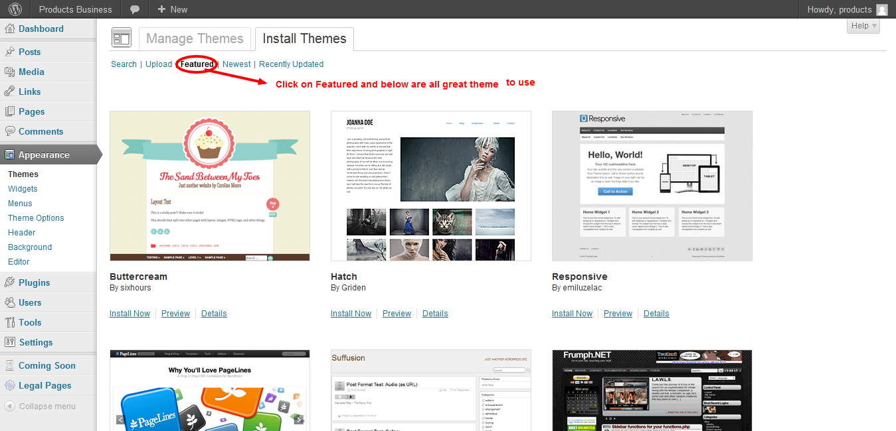The image size is (896, 431).
Task: Click the Links chain icon
Action: pos(10,92)
